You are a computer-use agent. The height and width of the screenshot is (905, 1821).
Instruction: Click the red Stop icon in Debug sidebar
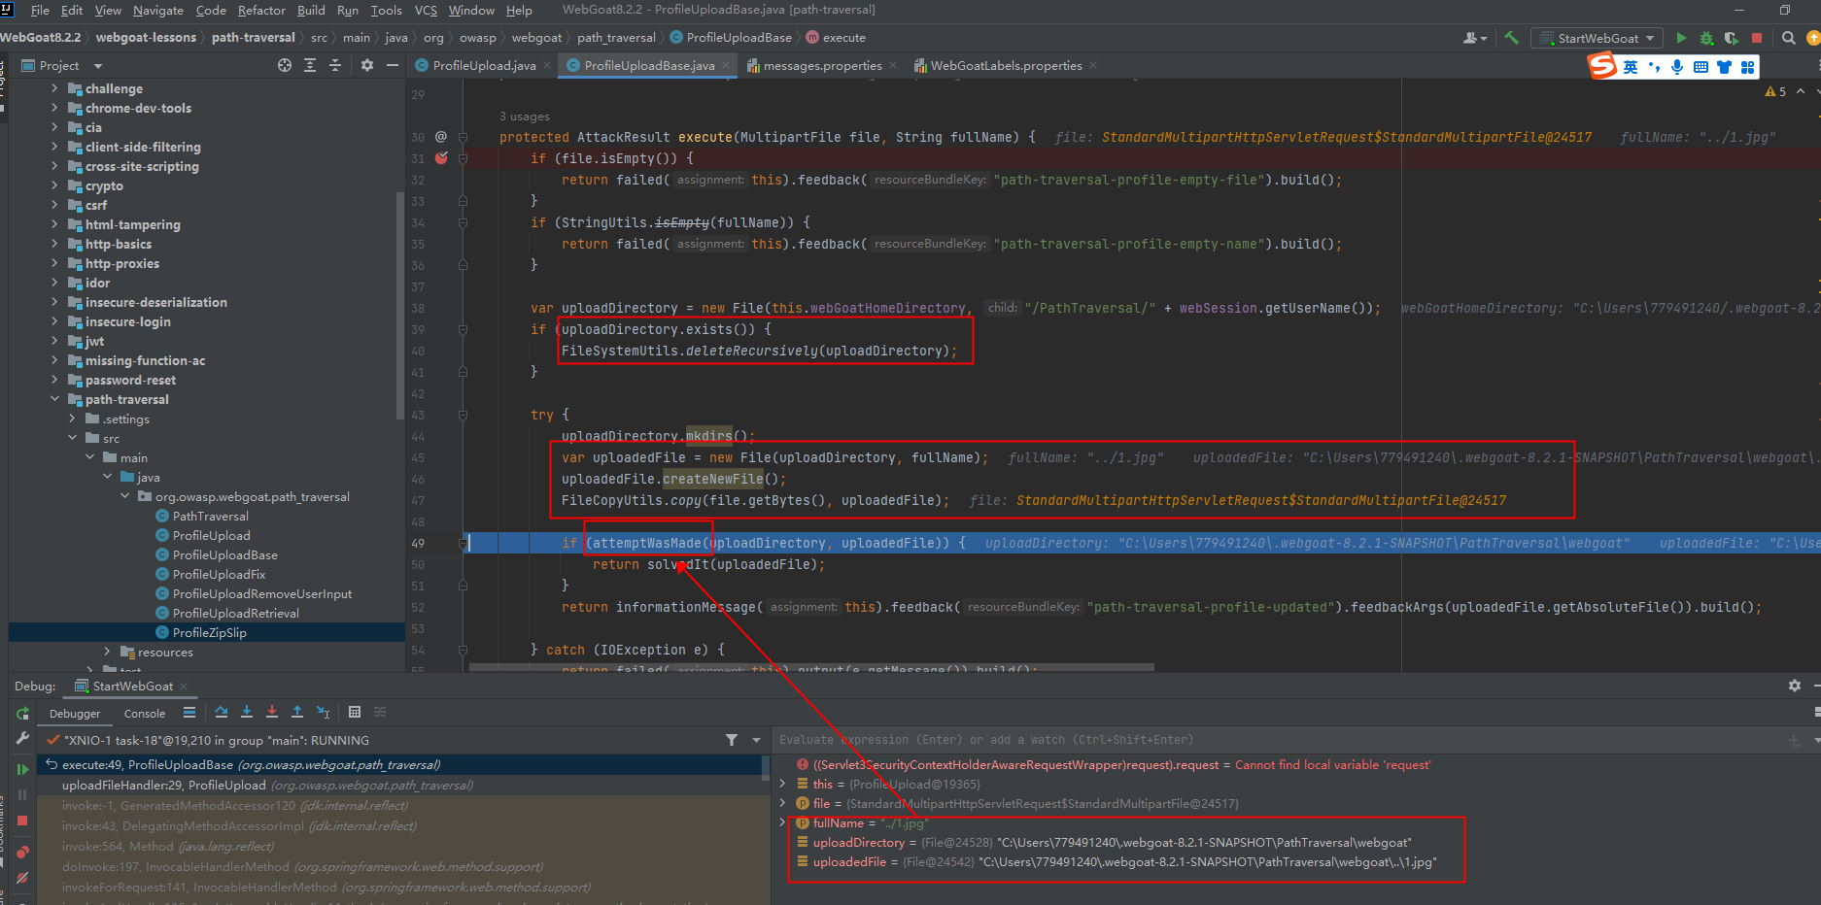click(22, 821)
